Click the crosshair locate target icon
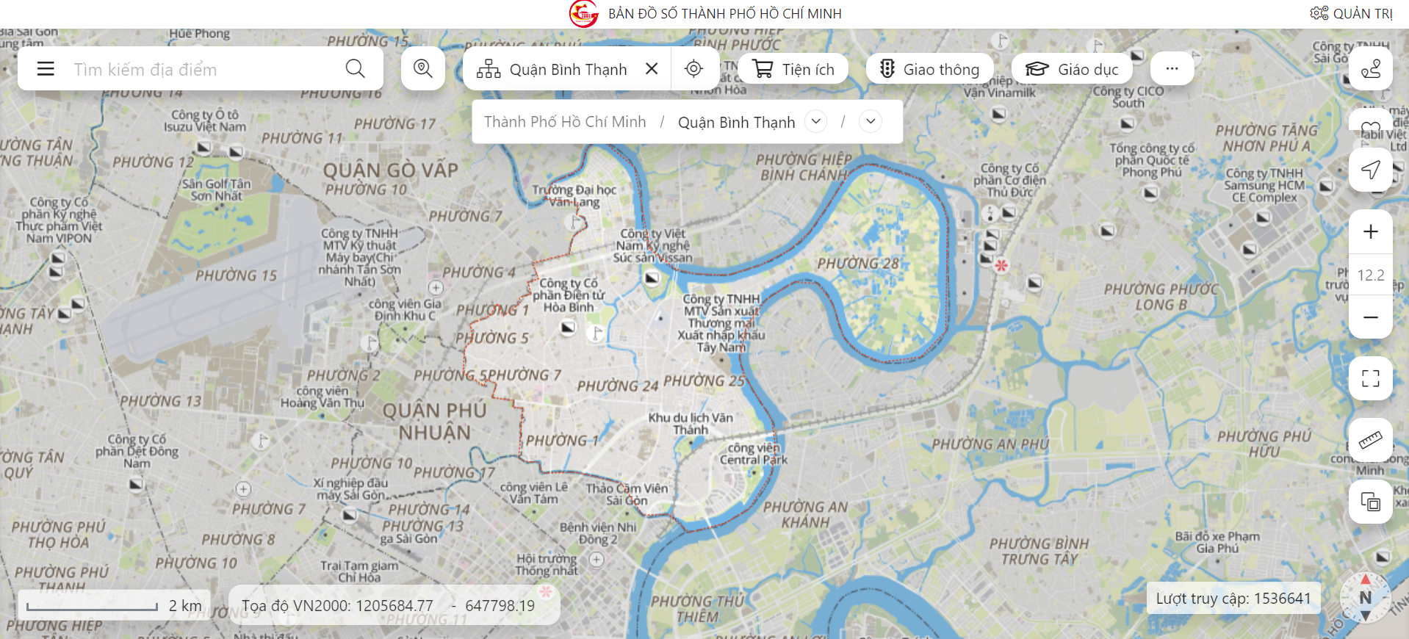1409x639 pixels. click(693, 69)
